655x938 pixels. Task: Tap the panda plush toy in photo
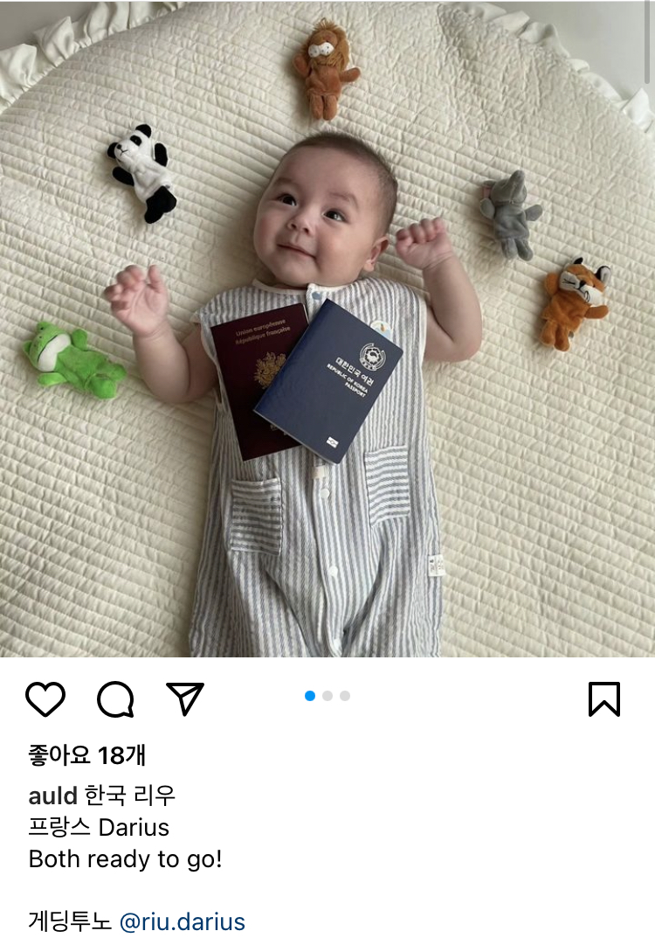(143, 173)
